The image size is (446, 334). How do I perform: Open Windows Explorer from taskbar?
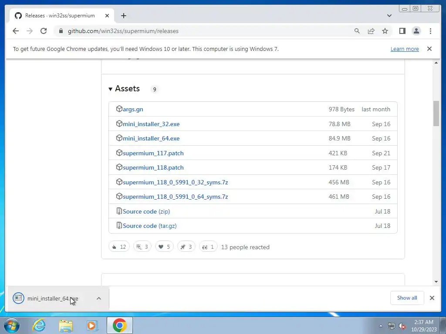pos(66,325)
